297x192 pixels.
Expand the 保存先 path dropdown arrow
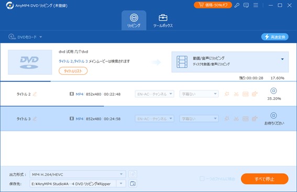pyautogui.click(x=121, y=184)
